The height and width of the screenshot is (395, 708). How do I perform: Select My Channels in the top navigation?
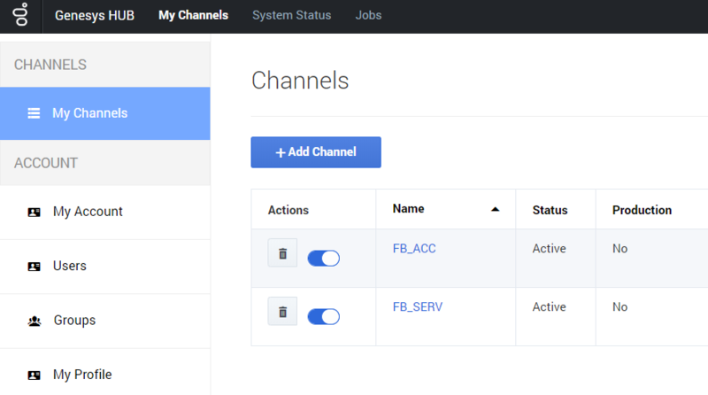[x=193, y=15]
